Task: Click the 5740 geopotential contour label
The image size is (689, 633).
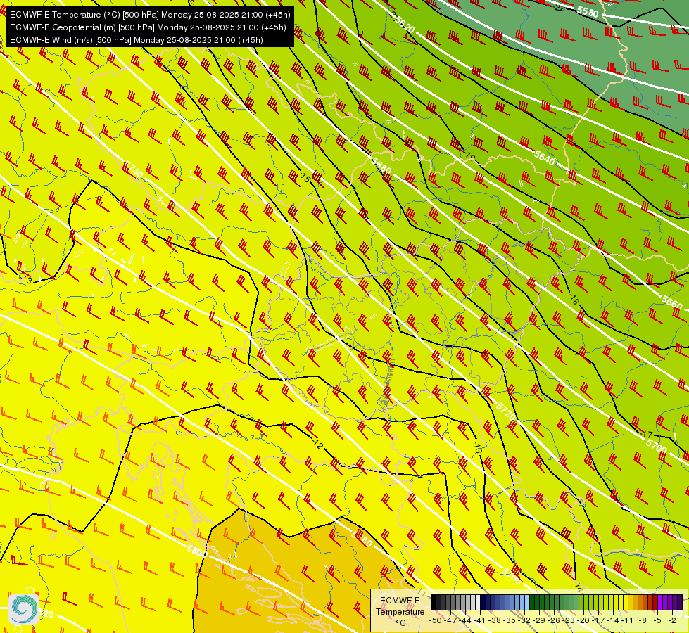Action: tap(133, 170)
